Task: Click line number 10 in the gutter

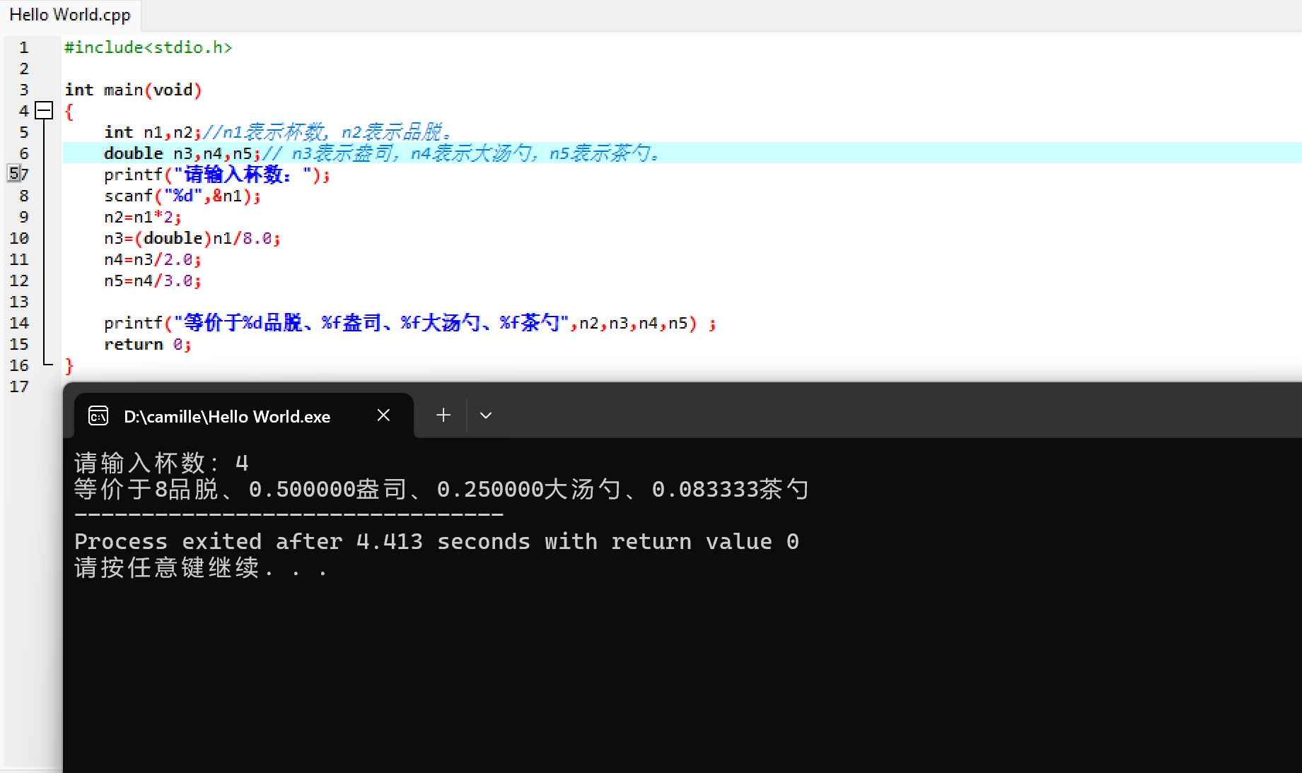Action: pyautogui.click(x=19, y=238)
